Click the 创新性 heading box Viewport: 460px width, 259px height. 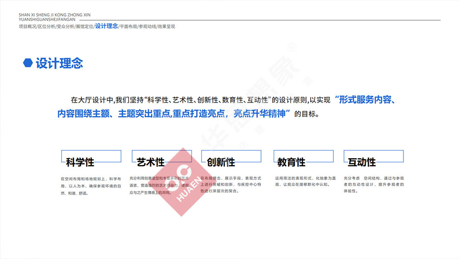point(232,156)
